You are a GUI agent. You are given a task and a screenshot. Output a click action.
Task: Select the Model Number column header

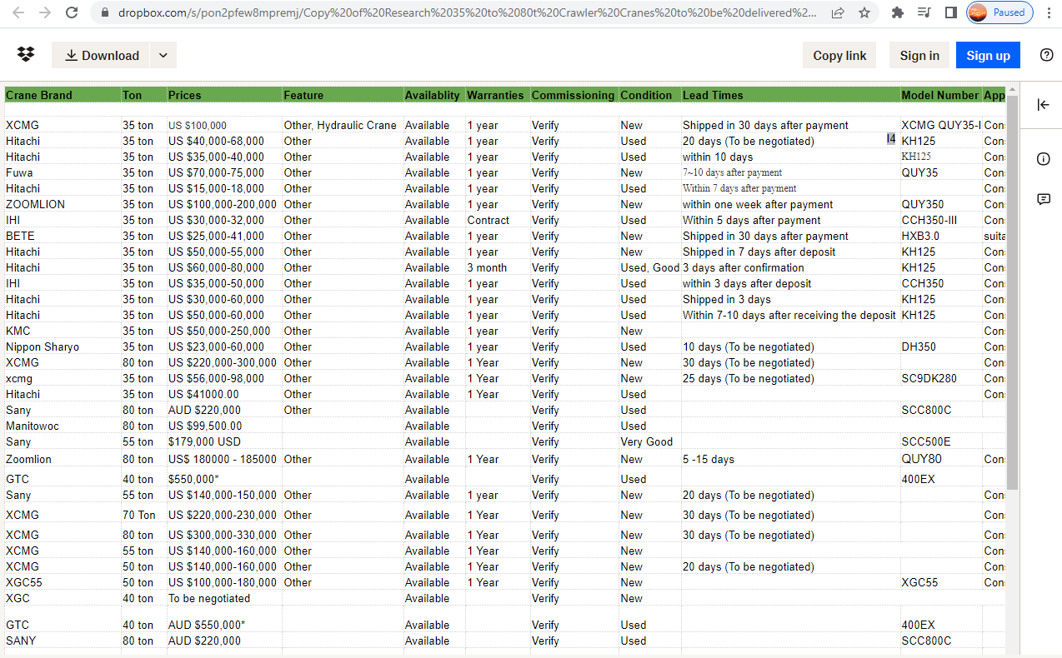[x=939, y=95]
